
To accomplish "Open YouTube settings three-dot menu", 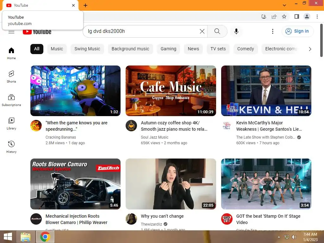I will pyautogui.click(x=272, y=31).
